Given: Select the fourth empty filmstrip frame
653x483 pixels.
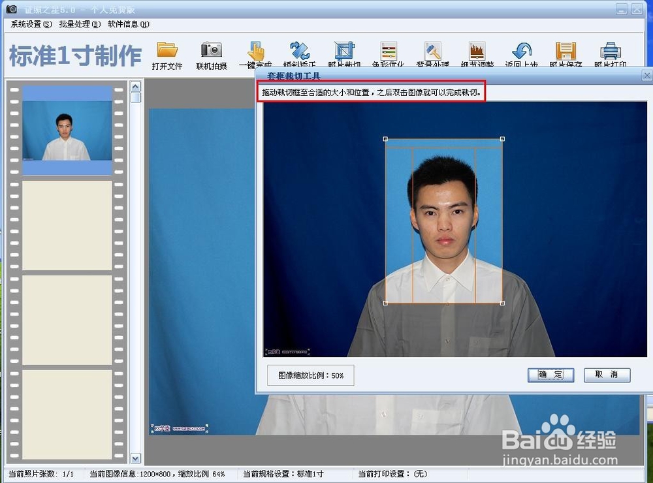Looking at the screenshot, I should pos(67,414).
